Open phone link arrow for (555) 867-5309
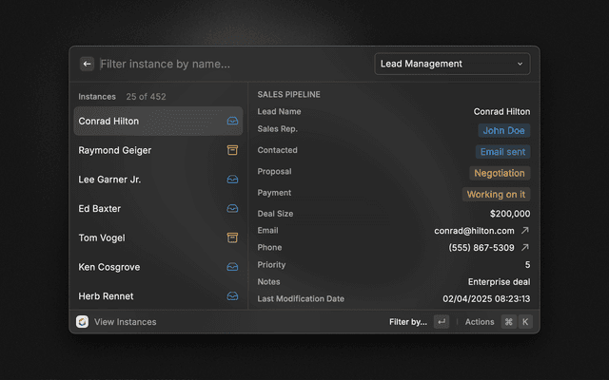 525,248
